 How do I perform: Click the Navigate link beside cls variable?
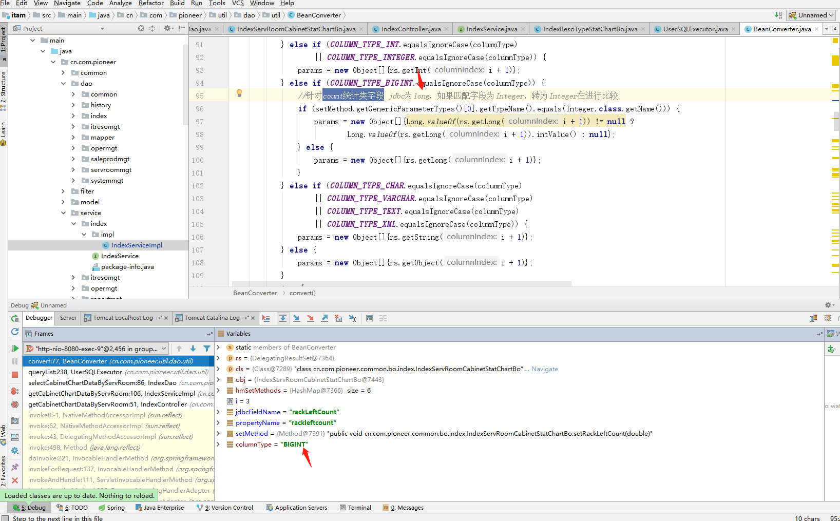pyautogui.click(x=544, y=369)
